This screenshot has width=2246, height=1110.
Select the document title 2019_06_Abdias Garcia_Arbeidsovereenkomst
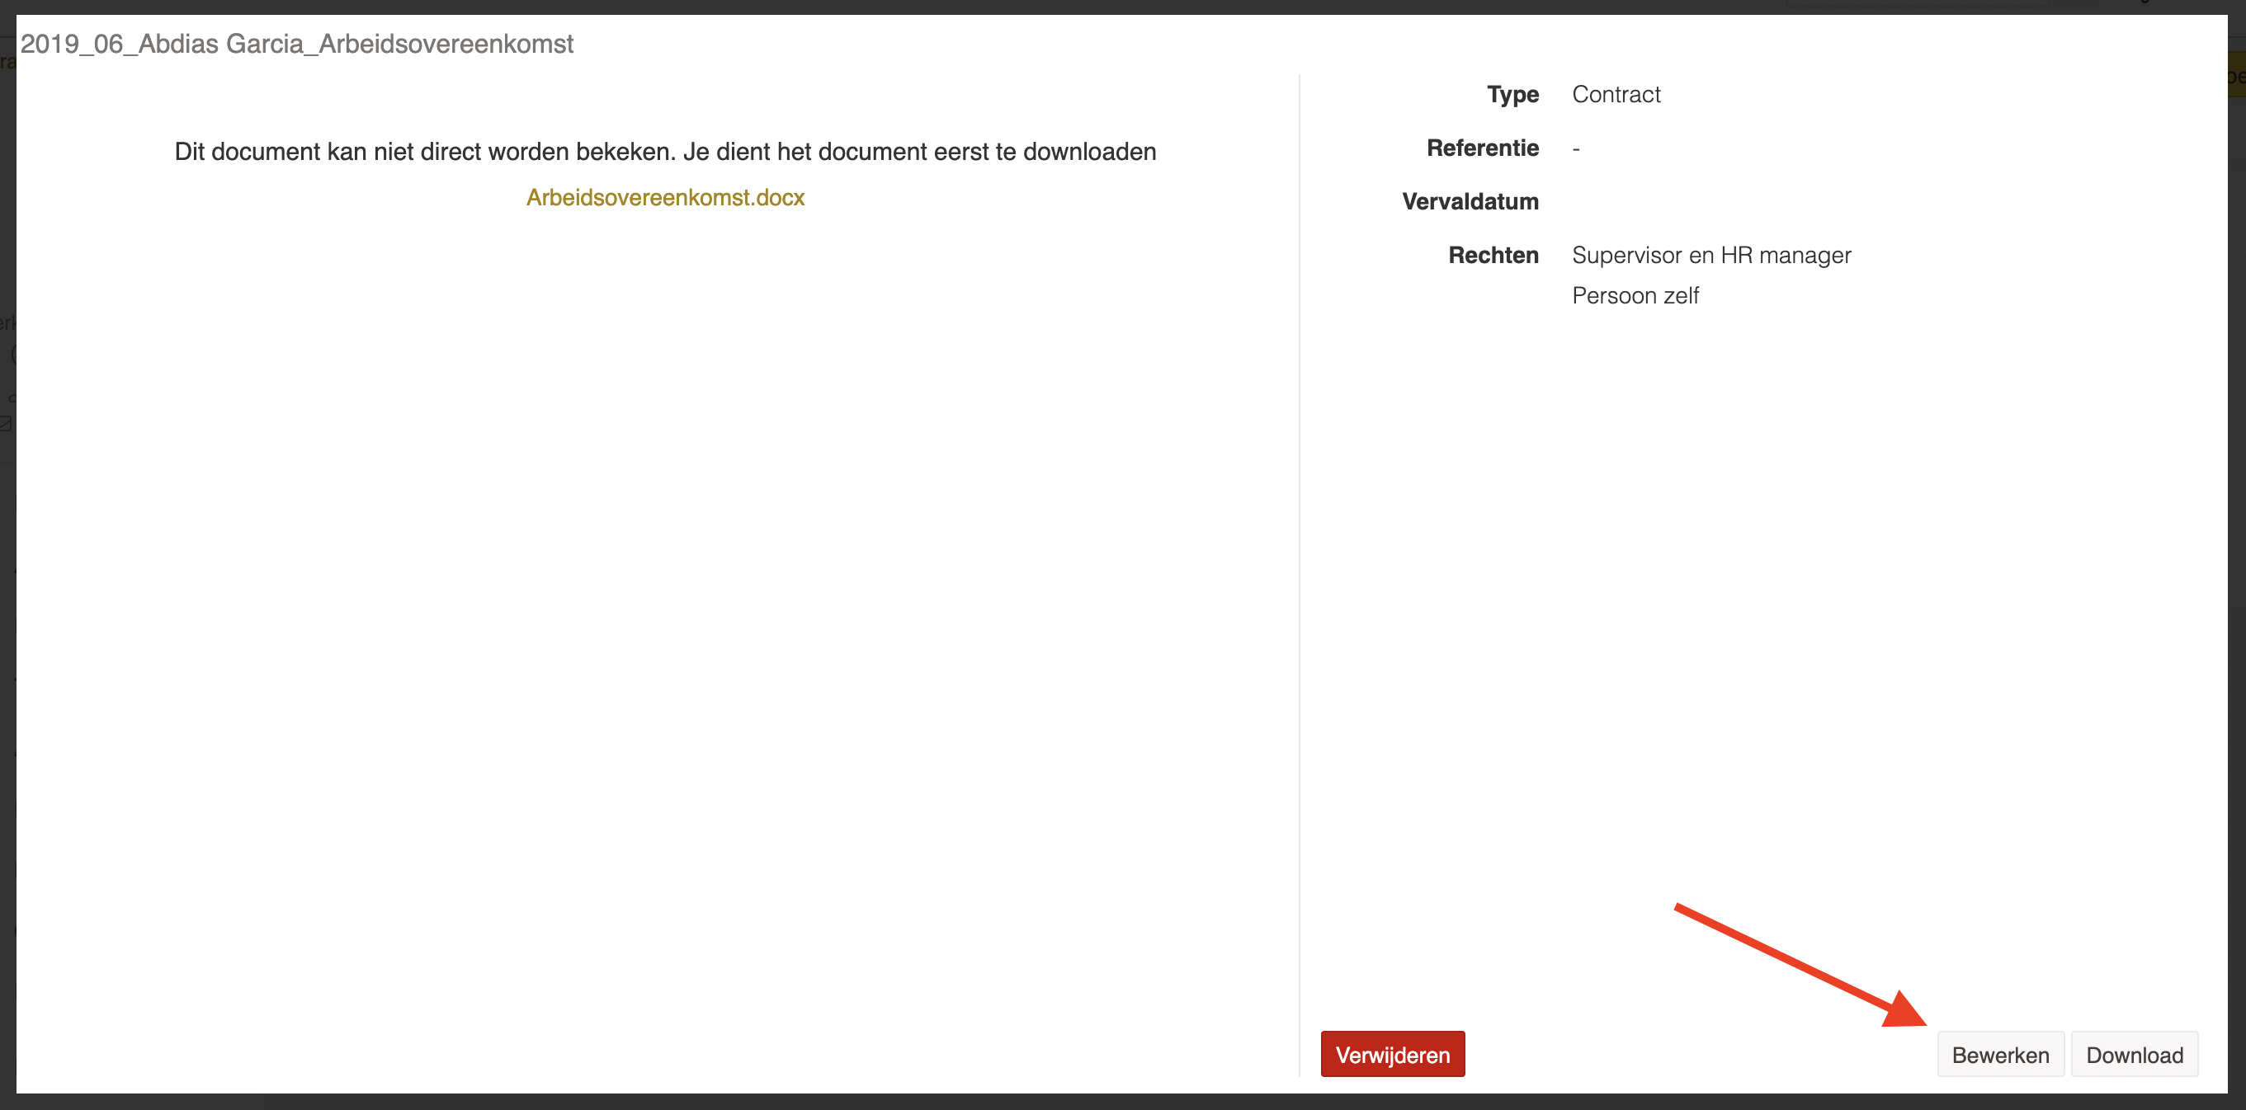click(297, 44)
